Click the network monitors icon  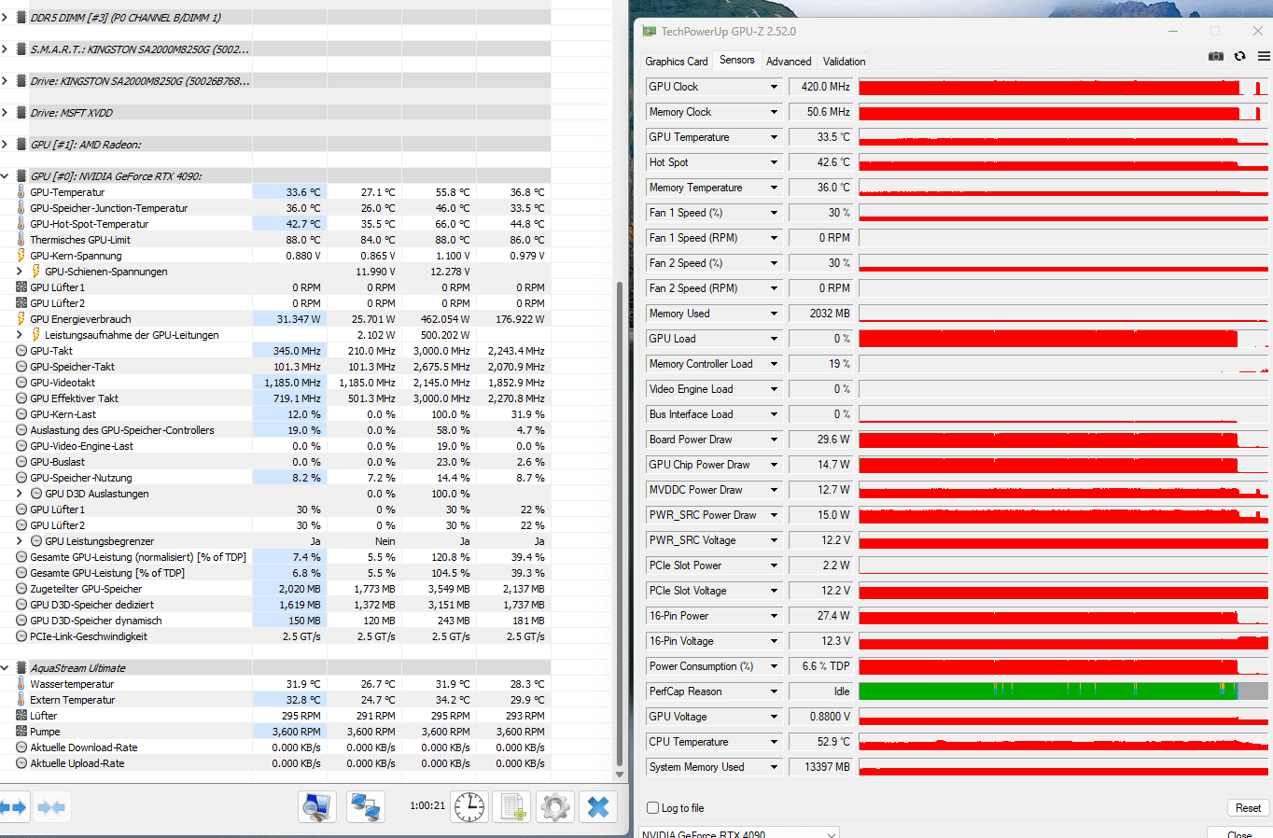coord(366,807)
